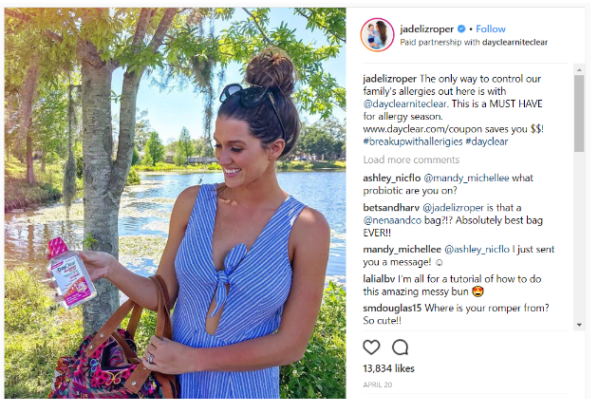Viewport: 599px width, 413px height.
Task: Follow the jadelizroper account
Action: (x=491, y=29)
